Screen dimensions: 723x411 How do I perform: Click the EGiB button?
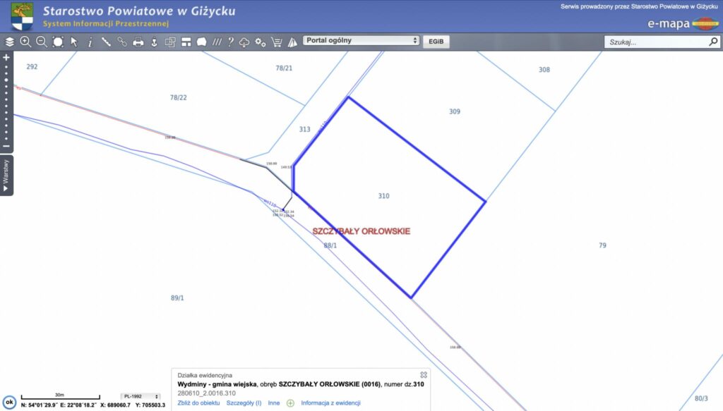coord(436,41)
